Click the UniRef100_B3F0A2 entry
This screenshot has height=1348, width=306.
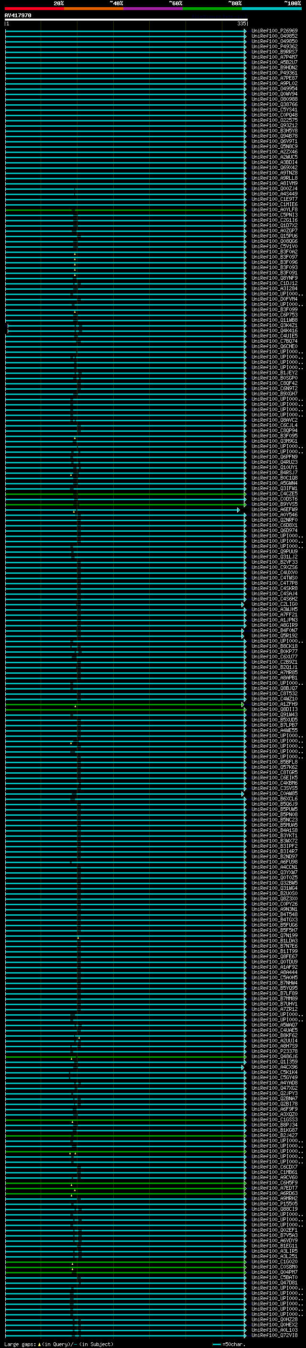pyautogui.click(x=274, y=252)
